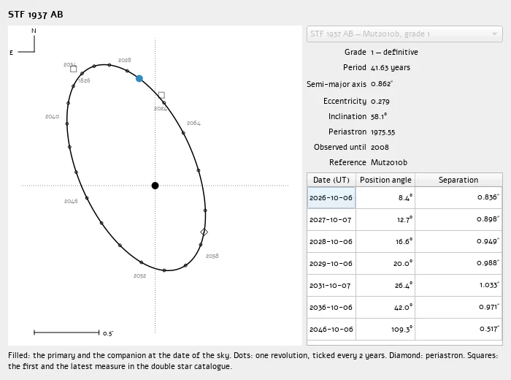Viewport: 511px width, 380px height.
Task: Click the 2046 orbit year label
Action: tap(71, 201)
